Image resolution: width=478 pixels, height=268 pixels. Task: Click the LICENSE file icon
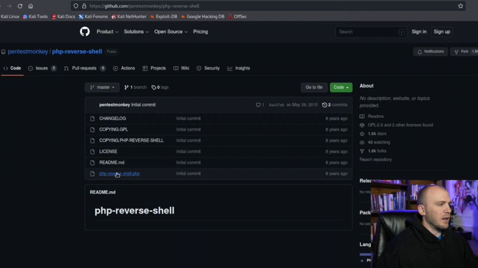point(92,152)
